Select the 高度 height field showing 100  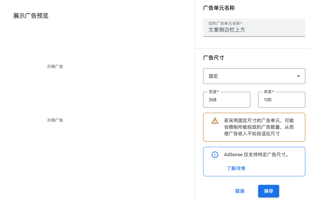coord(281,100)
